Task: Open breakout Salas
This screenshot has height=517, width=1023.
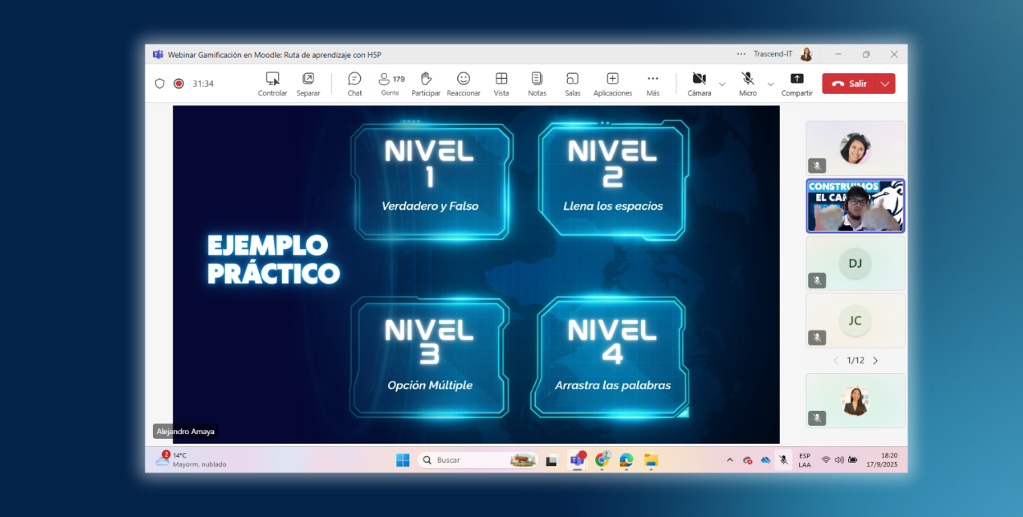Action: click(573, 83)
